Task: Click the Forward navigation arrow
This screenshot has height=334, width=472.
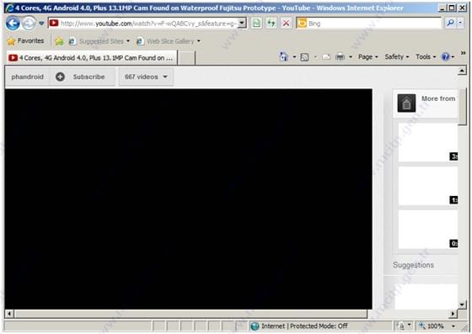Action: pos(29,23)
